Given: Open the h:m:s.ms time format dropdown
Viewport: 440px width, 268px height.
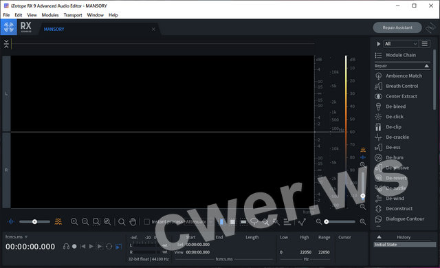Looking at the screenshot, I should pos(16,237).
